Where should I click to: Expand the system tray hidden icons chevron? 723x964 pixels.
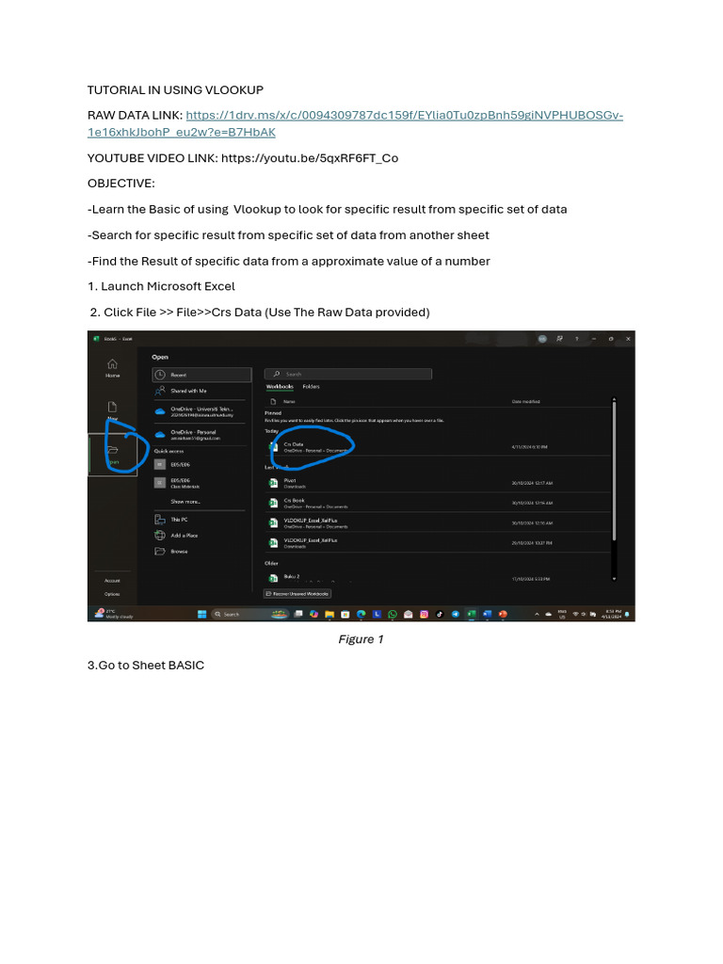click(537, 614)
